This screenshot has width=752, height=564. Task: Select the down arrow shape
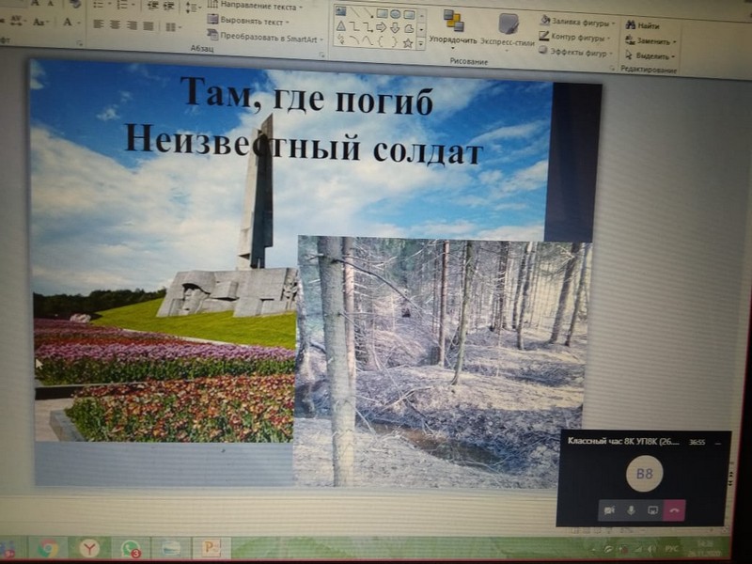tap(395, 28)
